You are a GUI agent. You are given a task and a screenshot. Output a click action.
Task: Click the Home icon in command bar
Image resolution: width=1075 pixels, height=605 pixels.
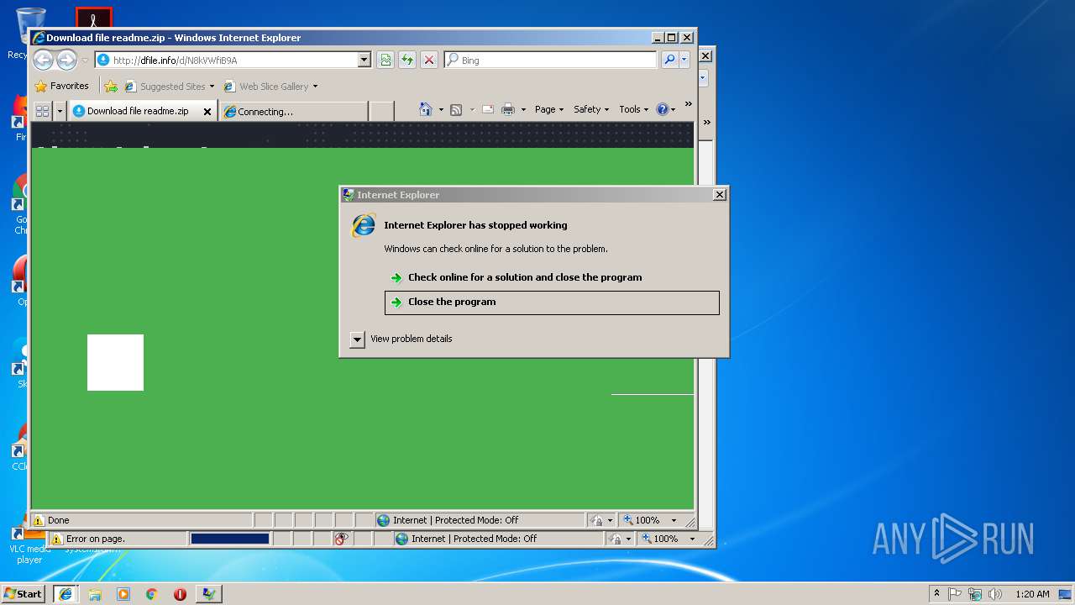pyautogui.click(x=426, y=109)
